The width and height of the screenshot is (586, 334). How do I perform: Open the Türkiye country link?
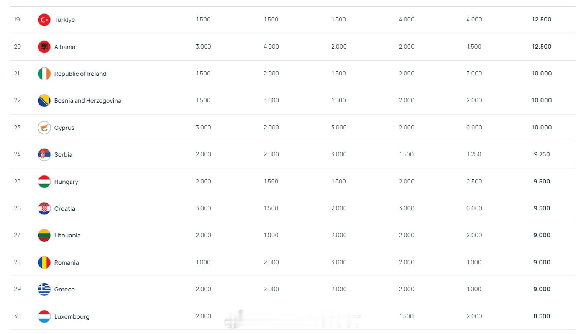[64, 20]
